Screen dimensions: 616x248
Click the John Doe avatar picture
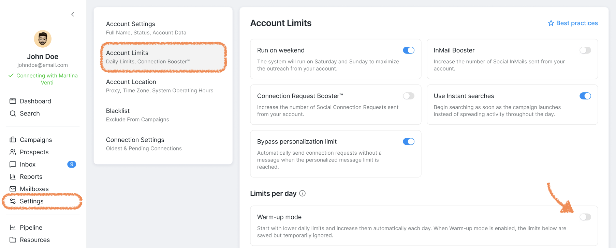coord(43,39)
